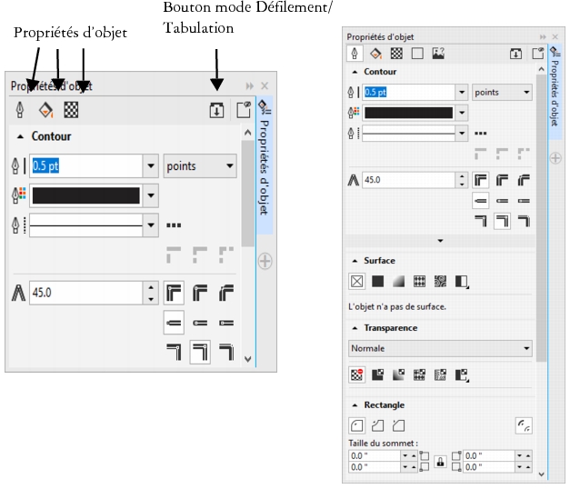Select the fountain fill gradient icon under Surface
This screenshot has width=570, height=489.
tap(398, 282)
